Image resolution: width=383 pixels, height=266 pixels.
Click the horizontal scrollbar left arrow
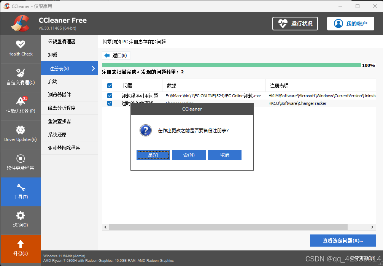point(105,227)
